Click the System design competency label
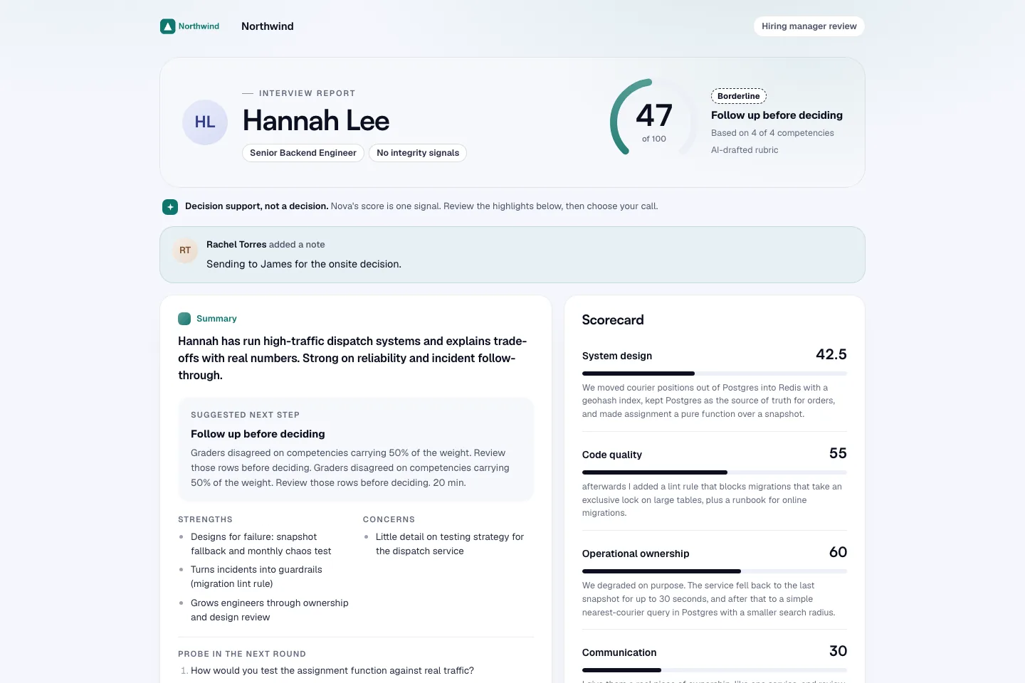 coord(617,356)
